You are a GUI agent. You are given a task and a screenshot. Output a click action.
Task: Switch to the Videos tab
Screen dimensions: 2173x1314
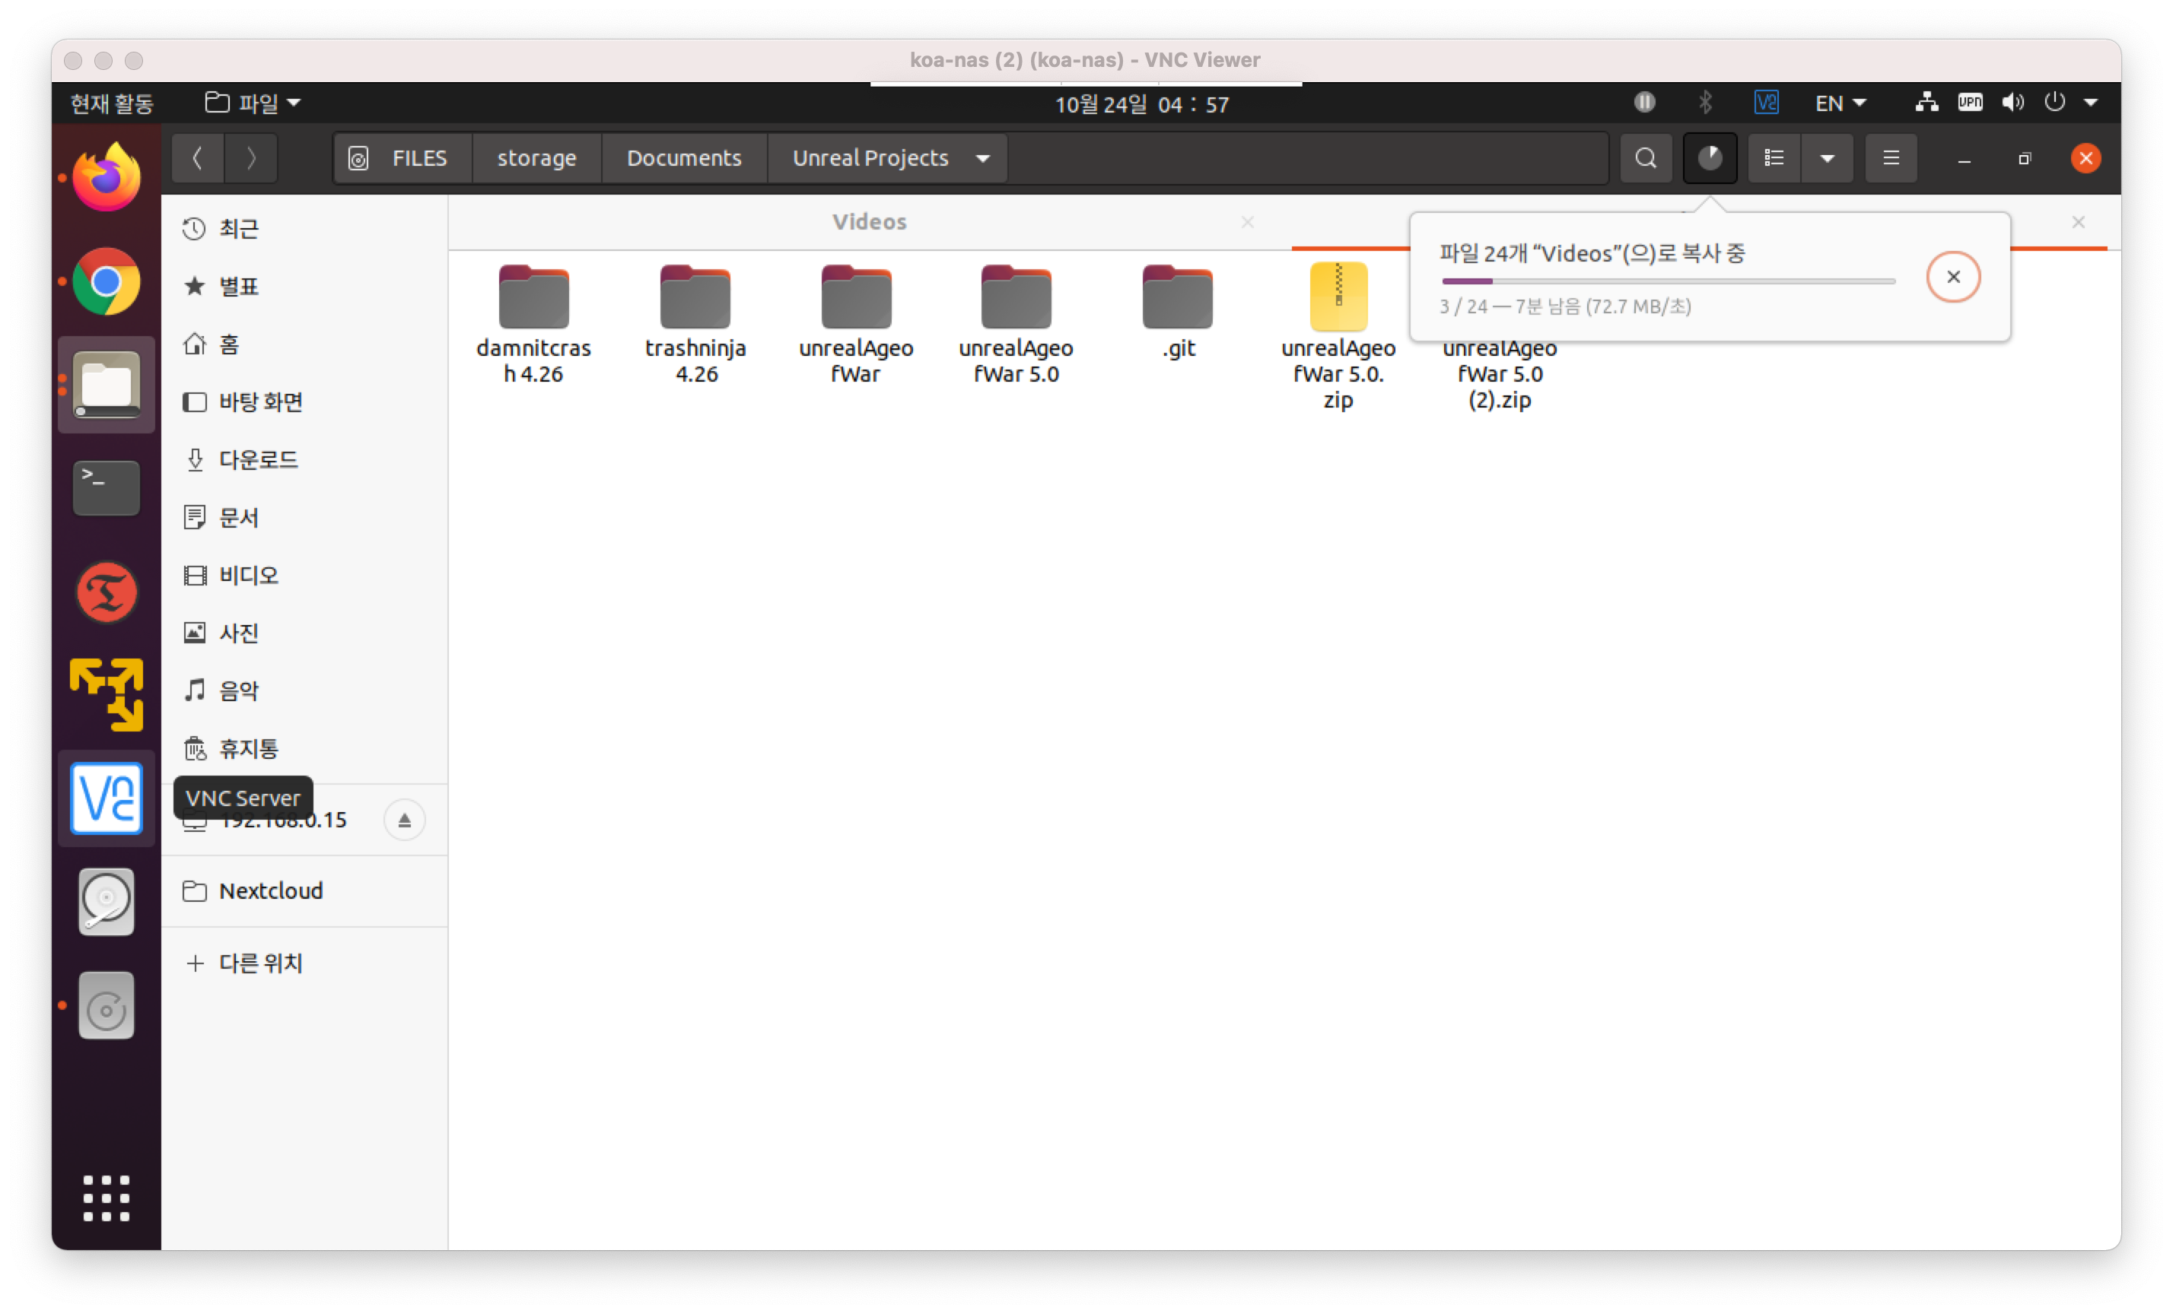(869, 222)
